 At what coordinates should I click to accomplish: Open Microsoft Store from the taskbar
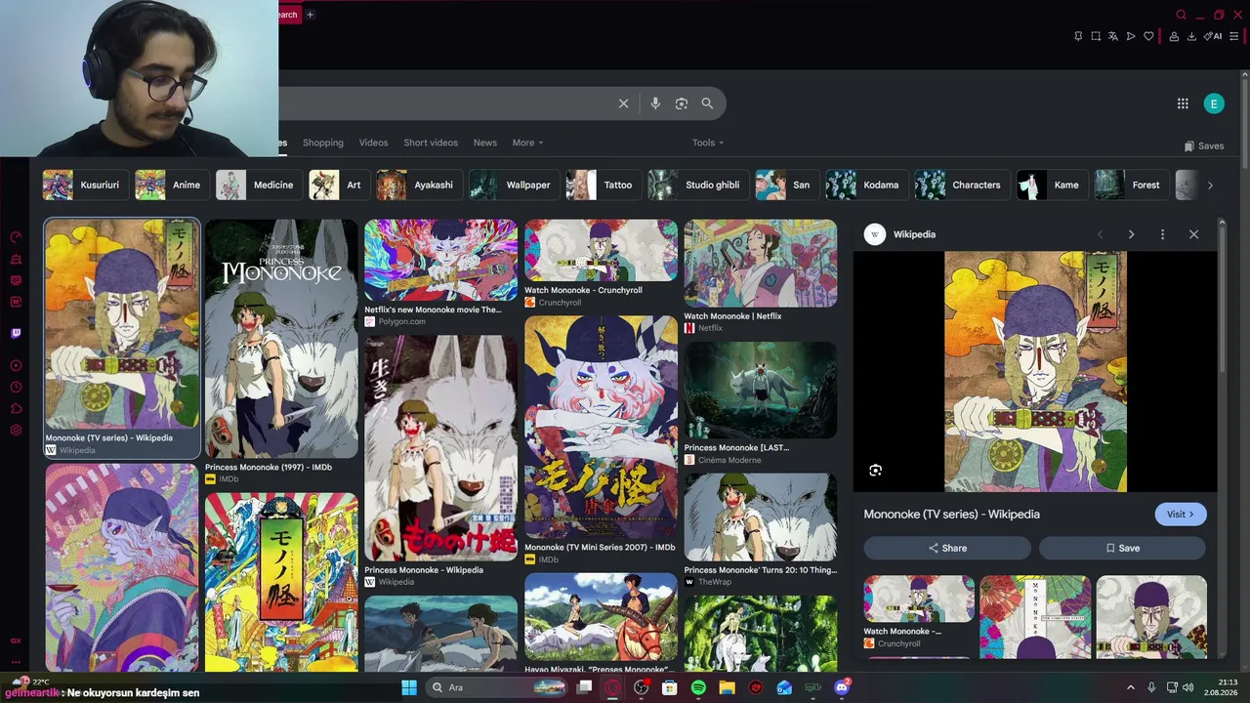(669, 687)
